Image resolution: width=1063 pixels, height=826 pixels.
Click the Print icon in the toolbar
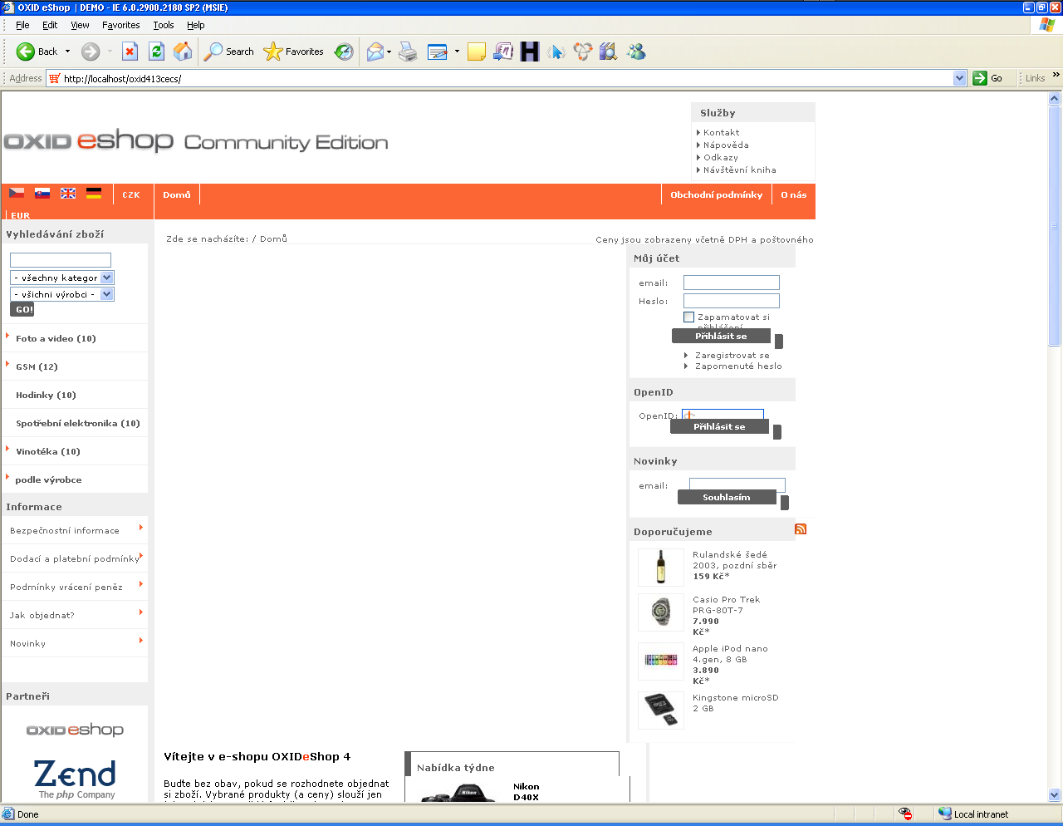point(408,52)
